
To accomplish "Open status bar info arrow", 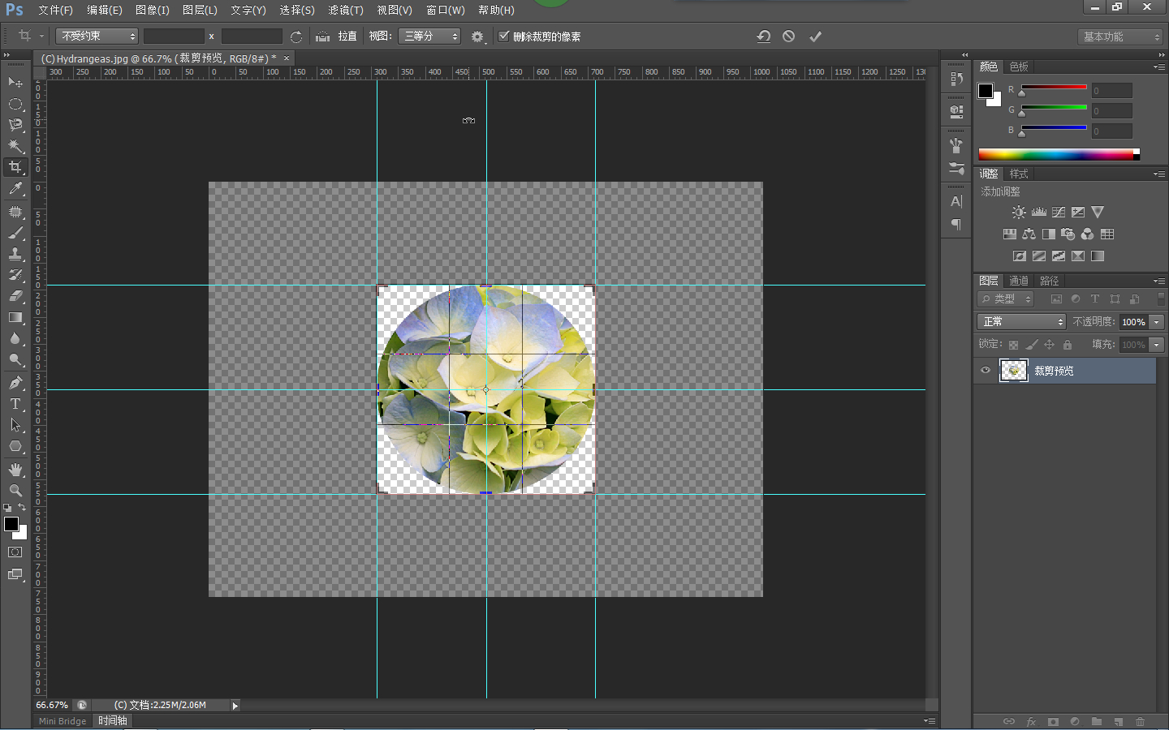I will pos(235,706).
